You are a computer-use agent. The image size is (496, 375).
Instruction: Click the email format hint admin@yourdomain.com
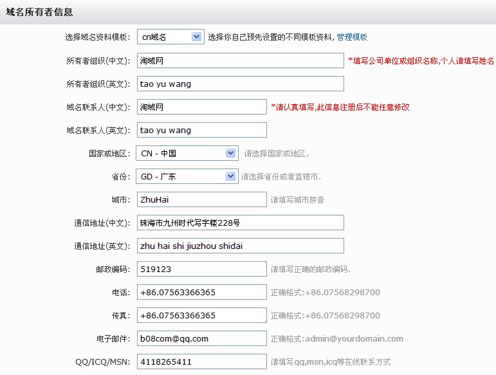tap(336, 339)
